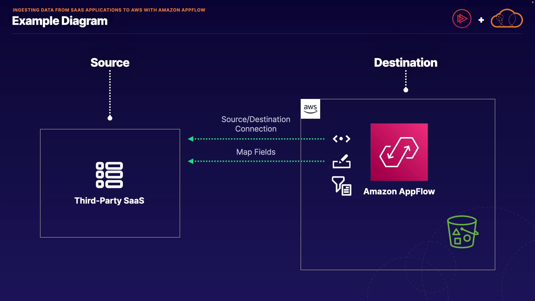The height and width of the screenshot is (301, 535).
Task: Click the green S3 bucket icon
Action: [x=462, y=232]
